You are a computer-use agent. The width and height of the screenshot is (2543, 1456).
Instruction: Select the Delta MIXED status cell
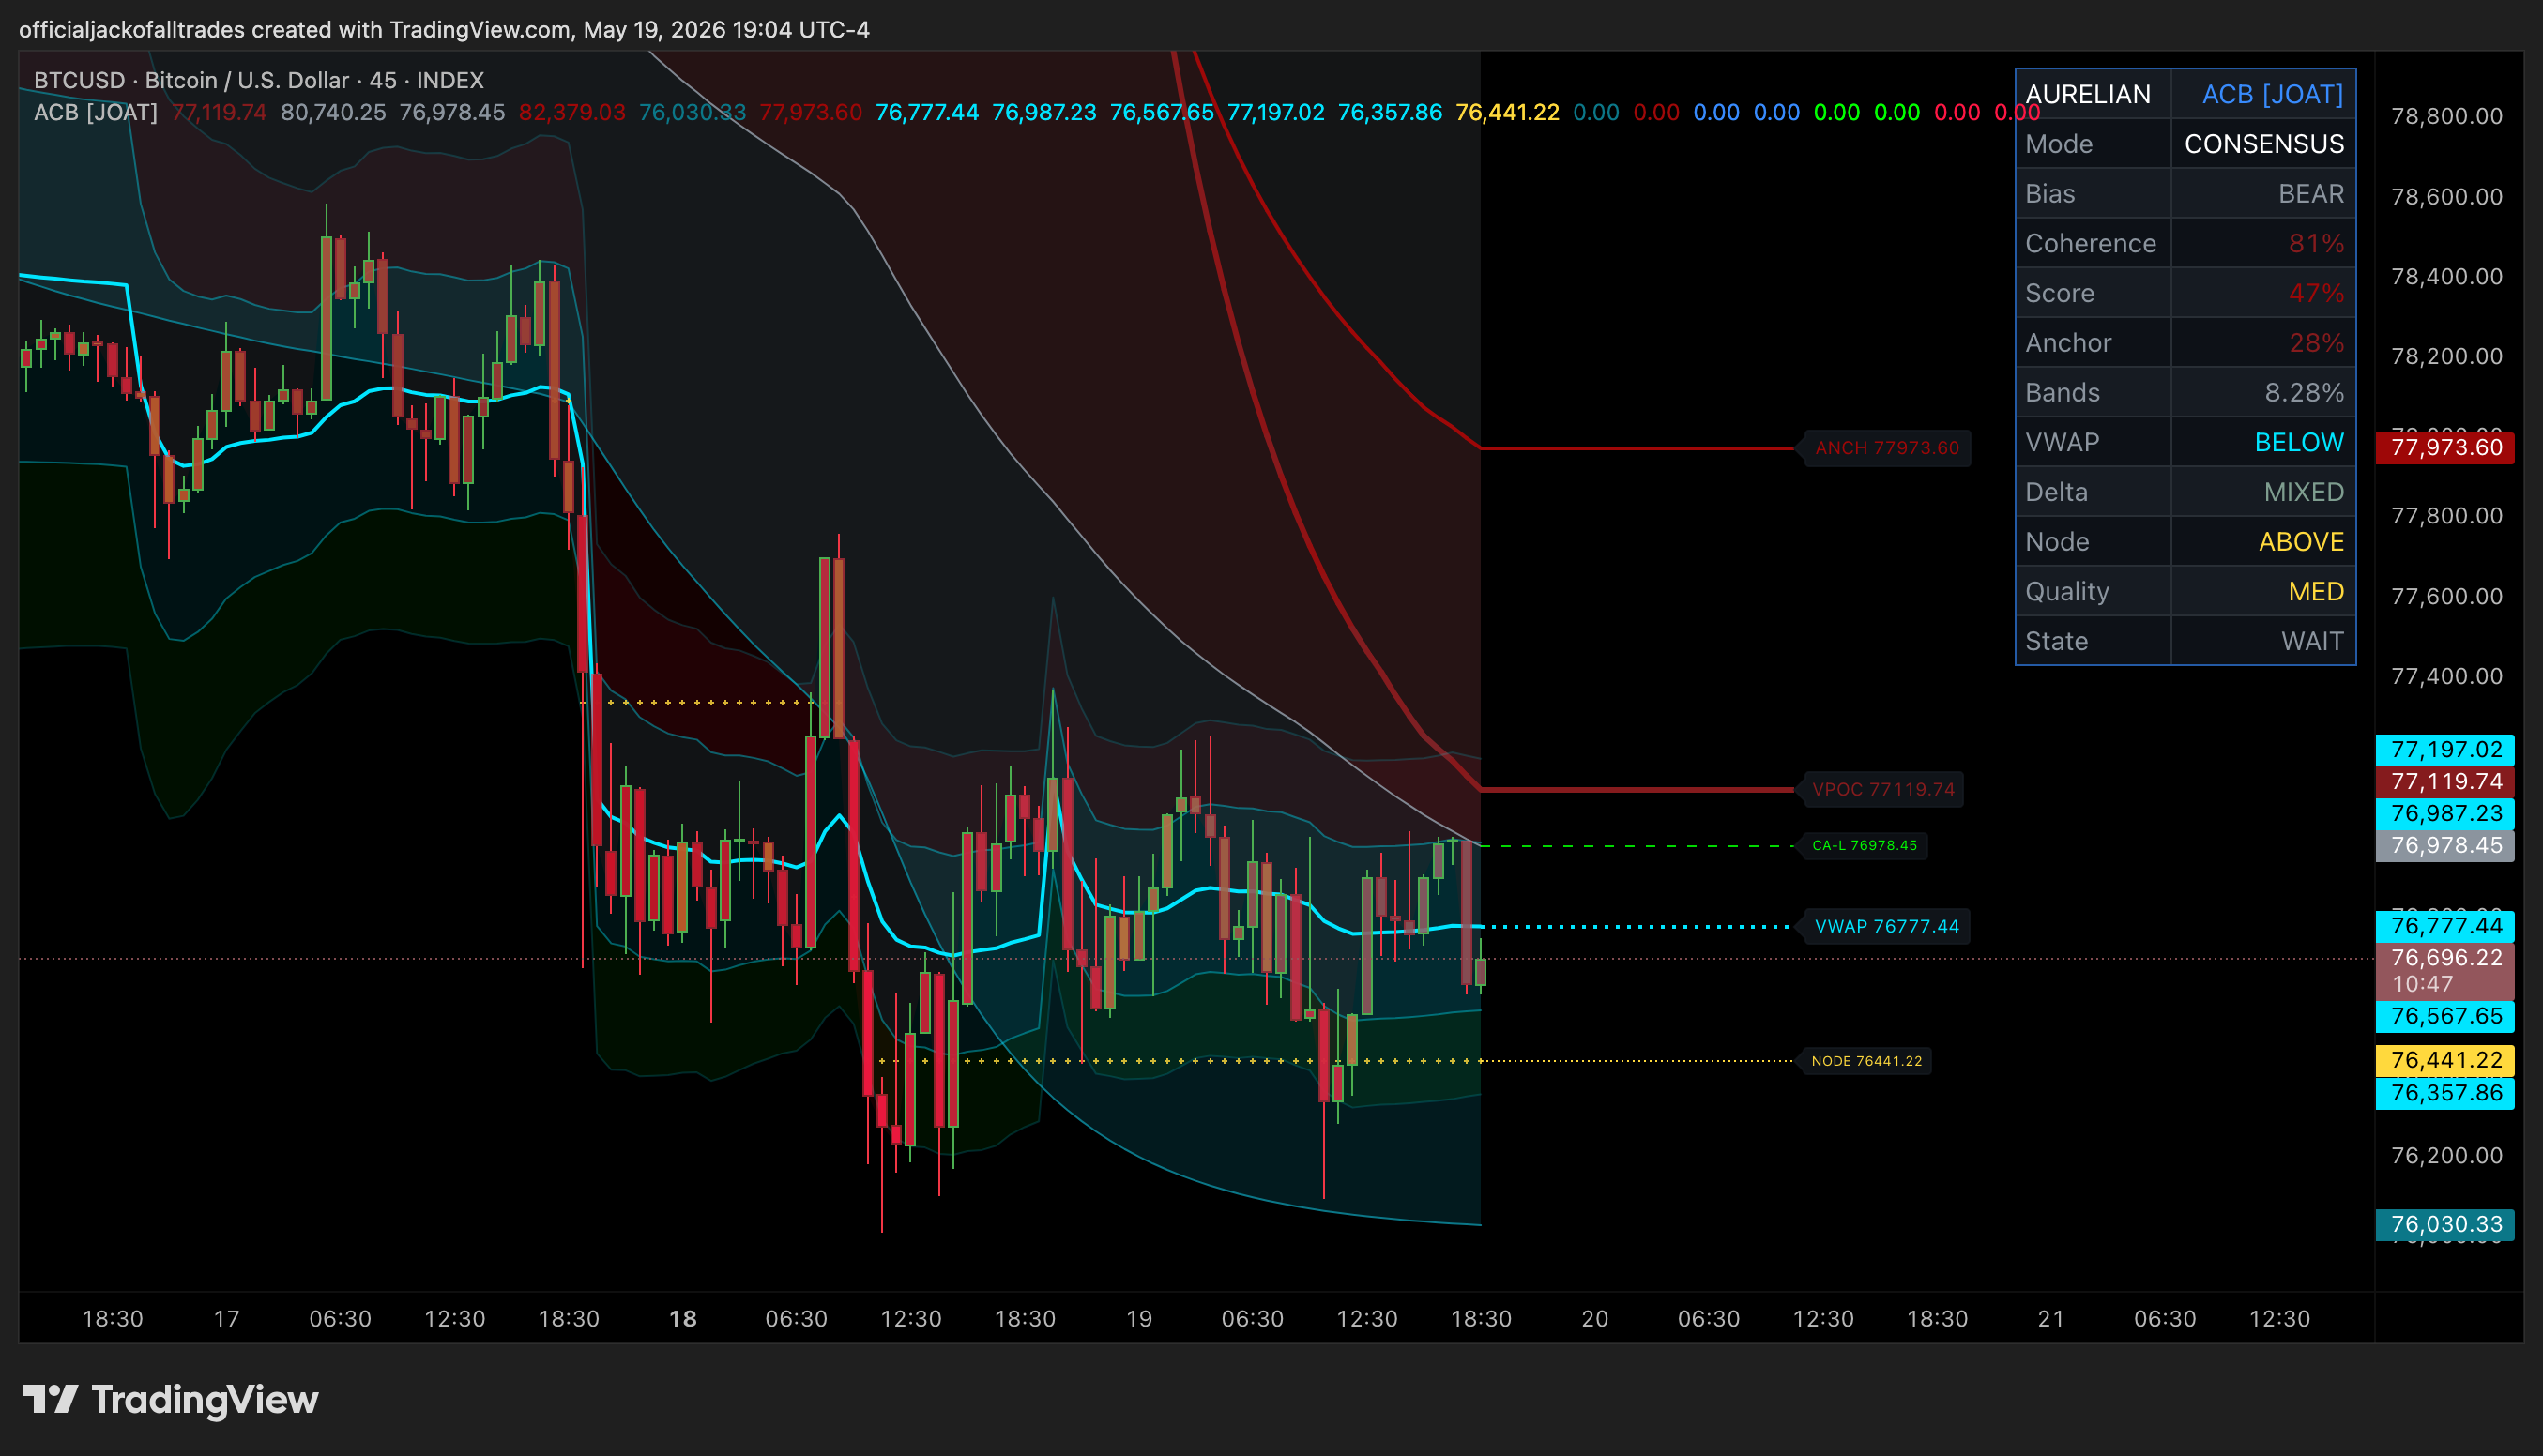tap(2264, 492)
